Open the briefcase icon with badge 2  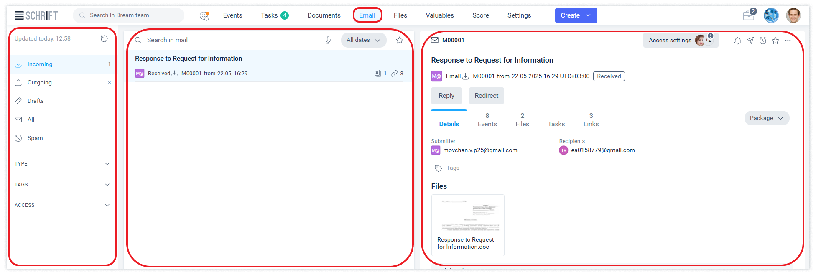(749, 15)
